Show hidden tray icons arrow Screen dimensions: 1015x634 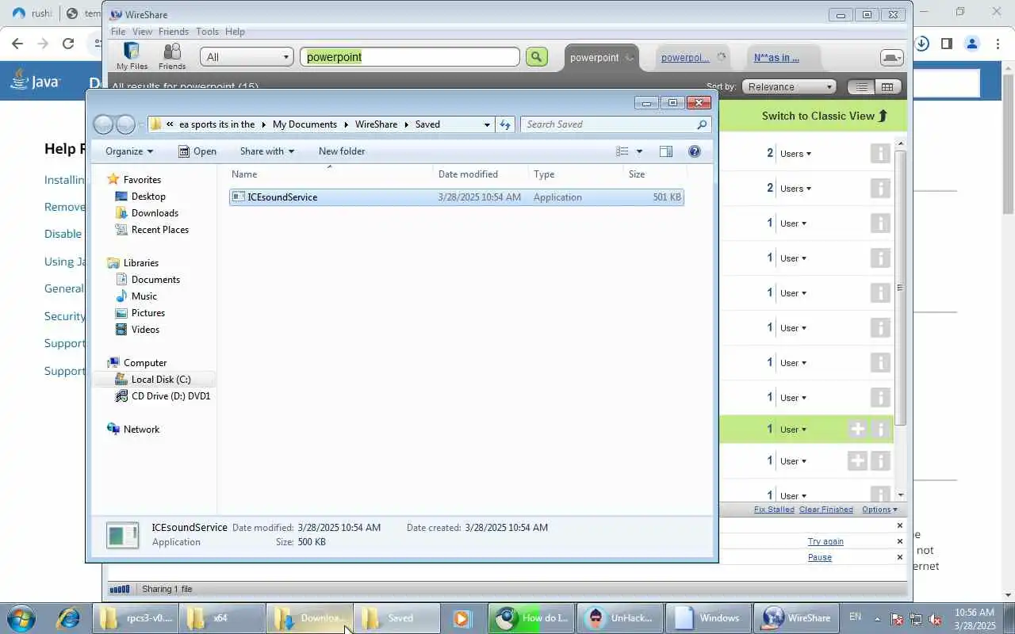(x=877, y=618)
